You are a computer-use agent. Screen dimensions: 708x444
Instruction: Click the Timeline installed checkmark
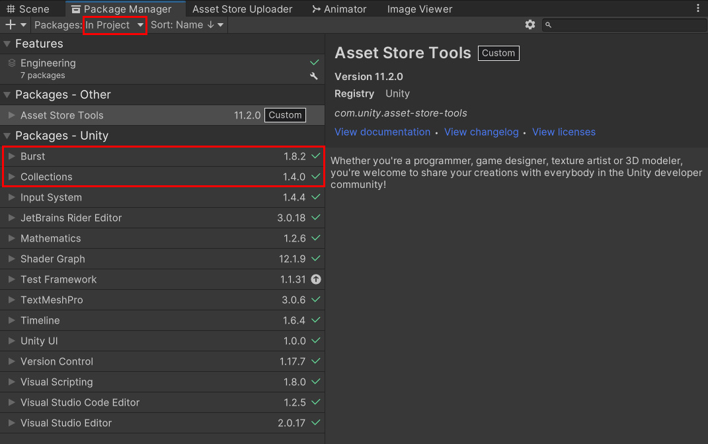point(315,320)
